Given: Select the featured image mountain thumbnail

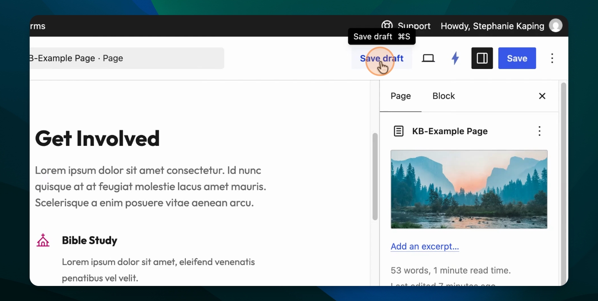Looking at the screenshot, I should tap(469, 189).
